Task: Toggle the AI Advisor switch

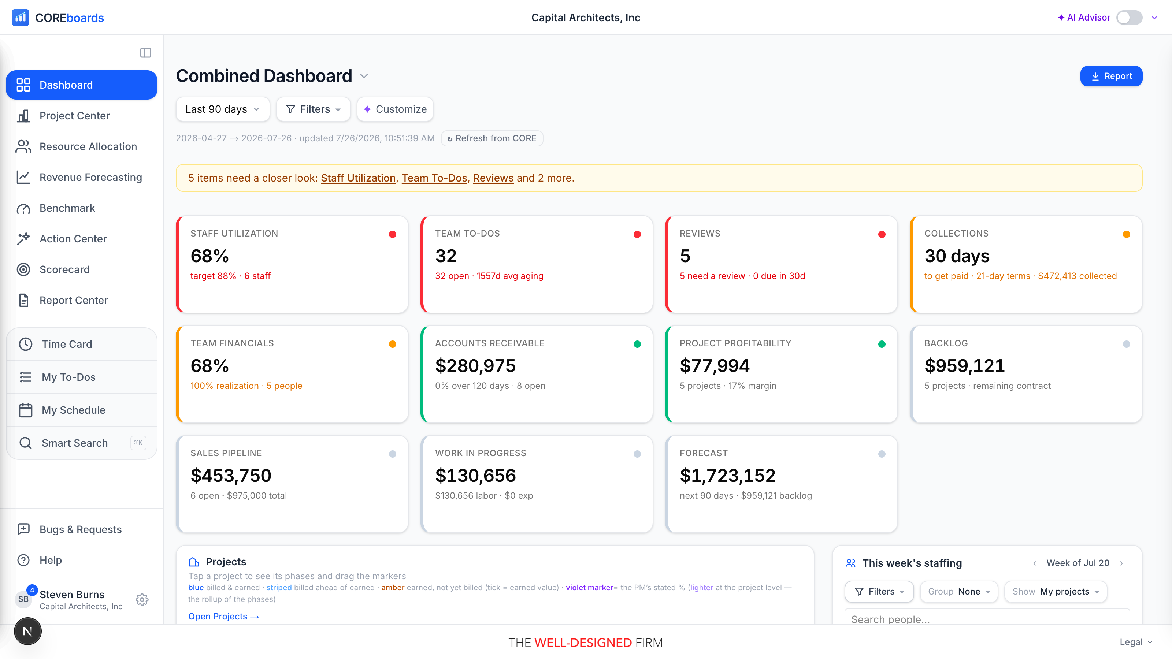Action: coord(1129,18)
